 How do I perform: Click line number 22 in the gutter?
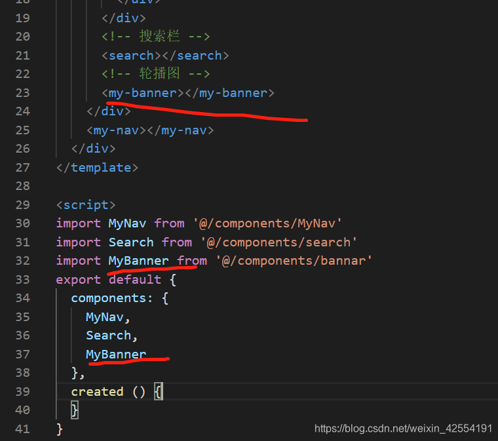click(22, 74)
